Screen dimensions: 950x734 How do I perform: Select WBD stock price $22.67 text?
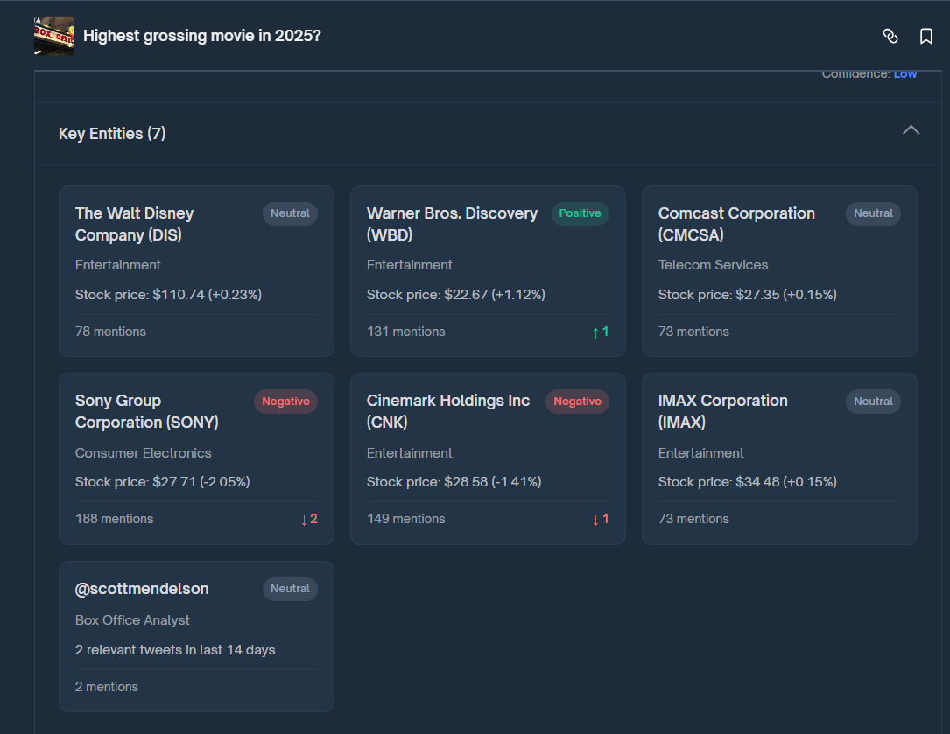[x=455, y=295]
